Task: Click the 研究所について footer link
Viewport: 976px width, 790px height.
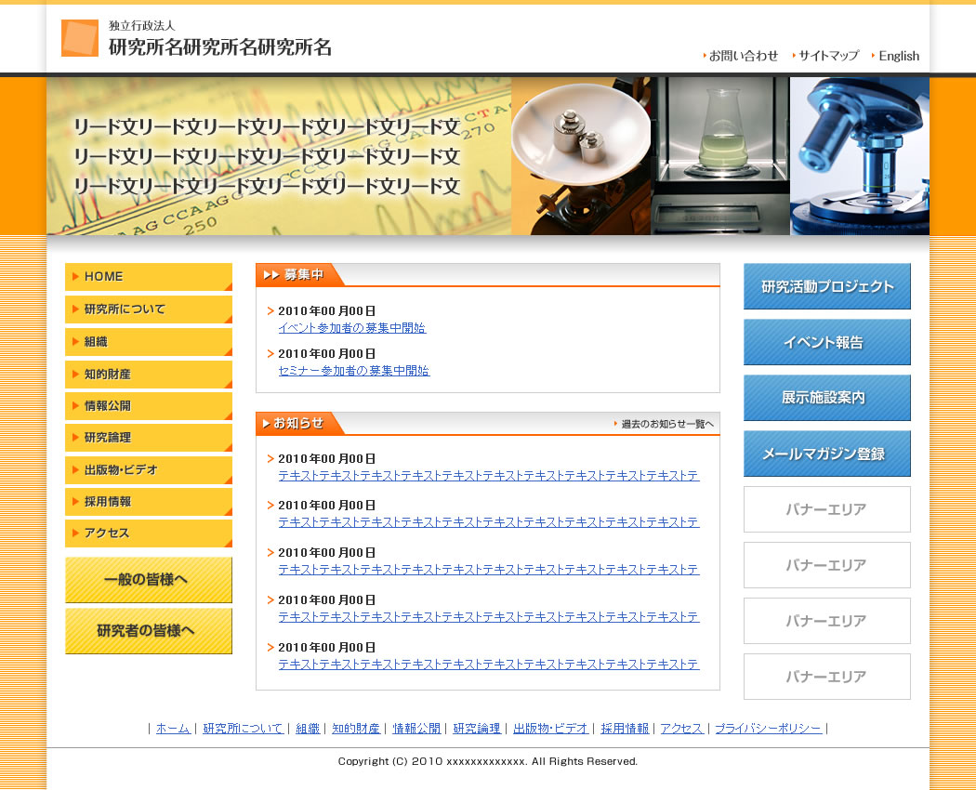Action: point(243,729)
